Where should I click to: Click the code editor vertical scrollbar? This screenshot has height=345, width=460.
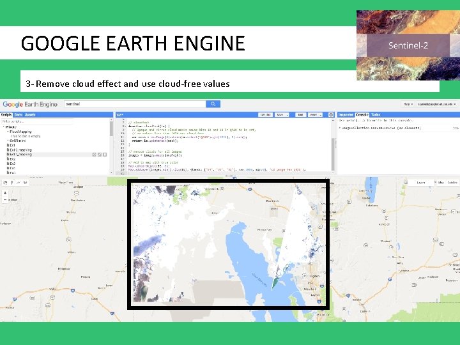[x=333, y=154]
